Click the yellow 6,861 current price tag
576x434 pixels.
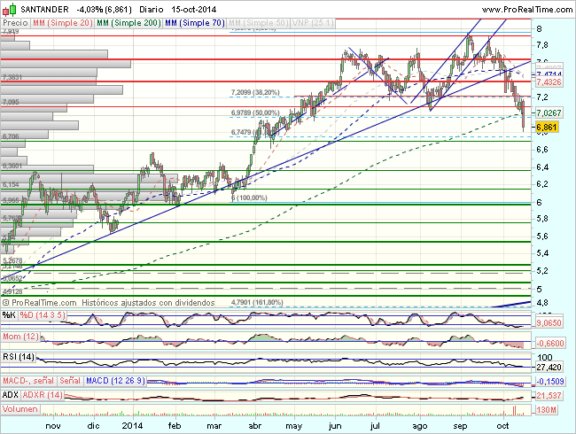(547, 127)
